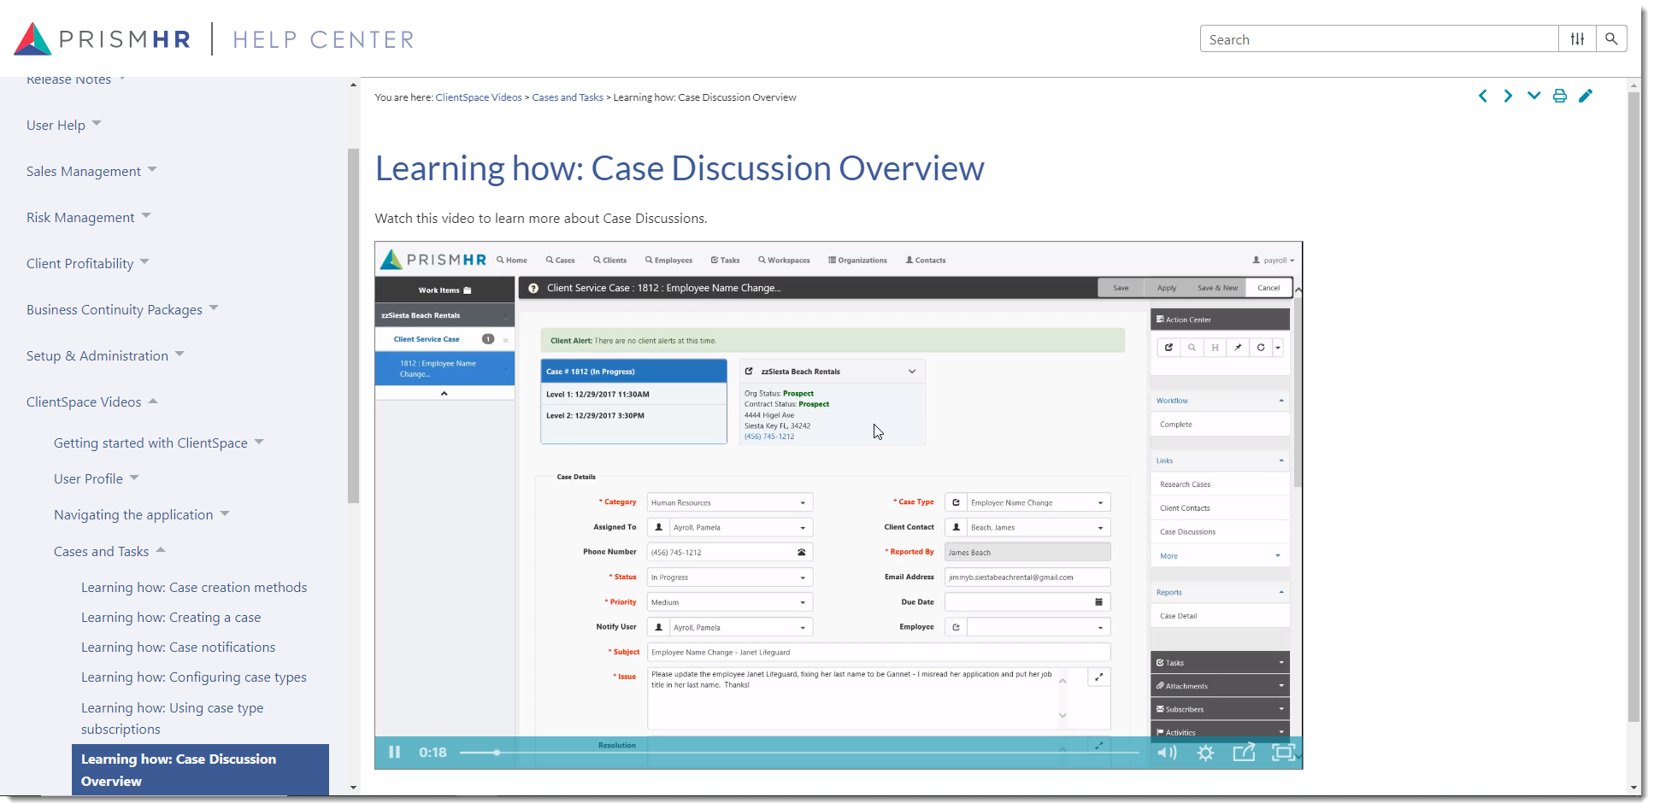
Task: Expand Sales Management menu
Action: (x=152, y=170)
